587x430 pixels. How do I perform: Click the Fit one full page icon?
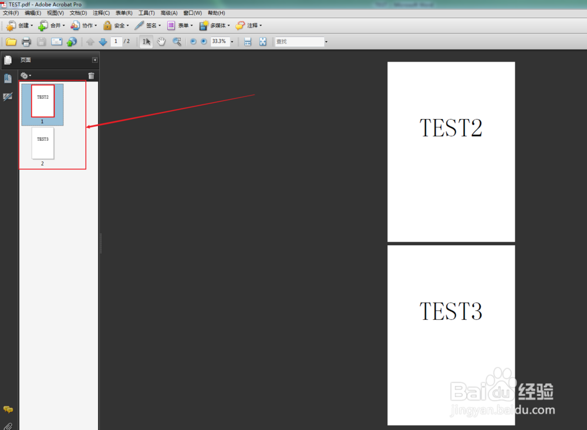click(263, 42)
